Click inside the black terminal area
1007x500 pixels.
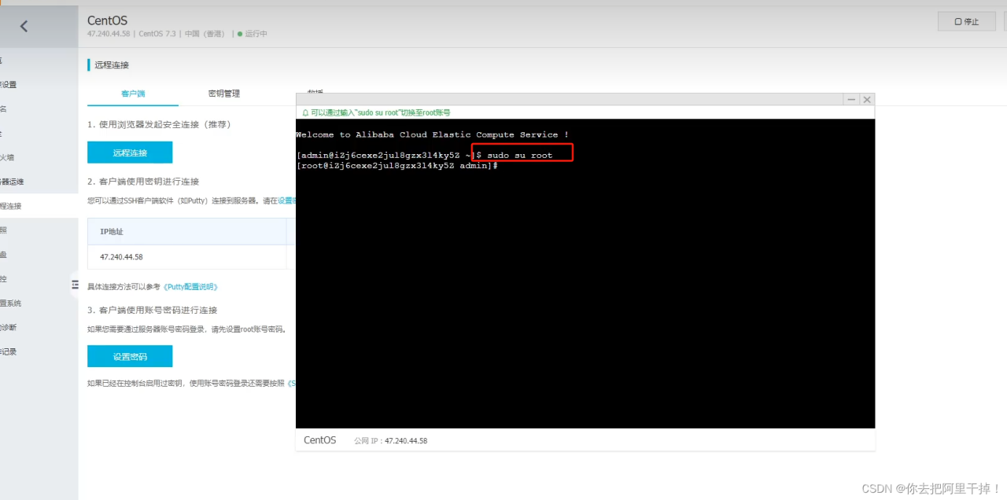(x=585, y=299)
